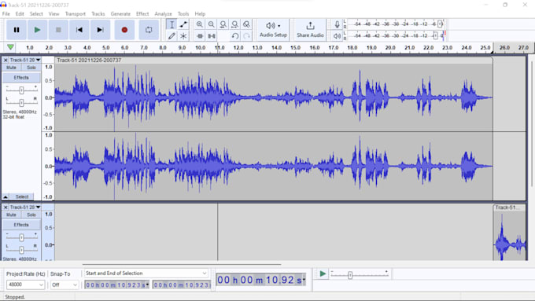Skip to start of project
Screen dimensions: 535x301
(x=79, y=30)
